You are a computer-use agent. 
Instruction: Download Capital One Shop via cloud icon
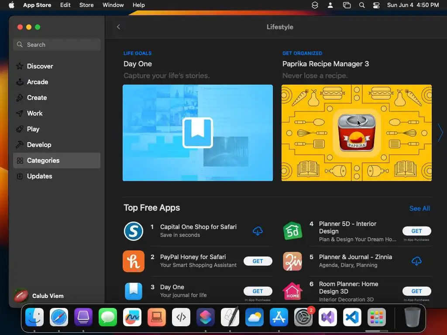[x=258, y=231]
